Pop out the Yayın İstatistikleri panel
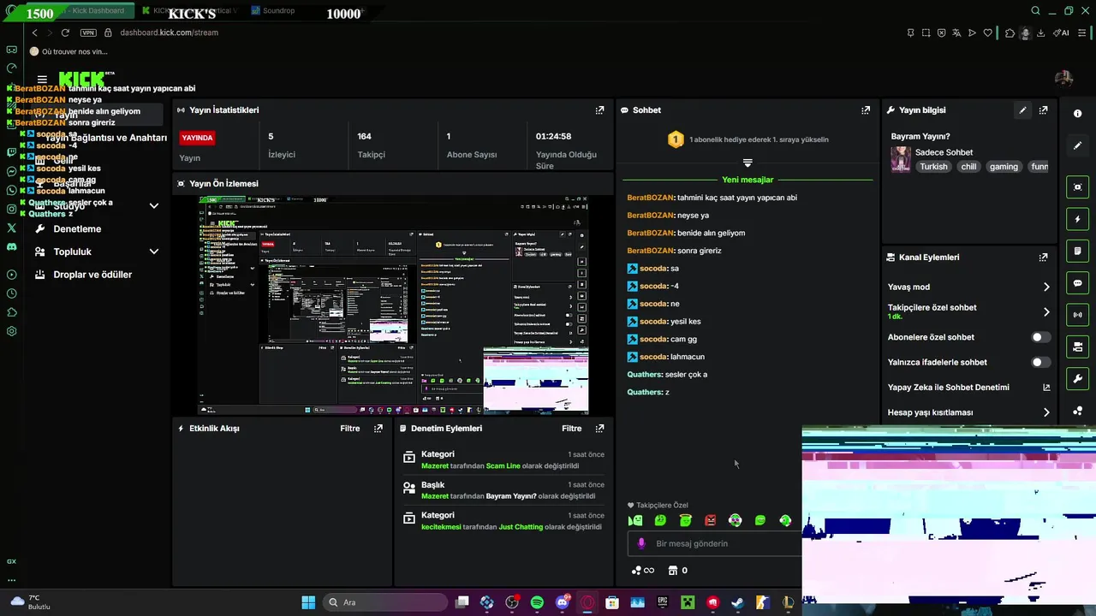This screenshot has width=1096, height=616. coord(599,110)
